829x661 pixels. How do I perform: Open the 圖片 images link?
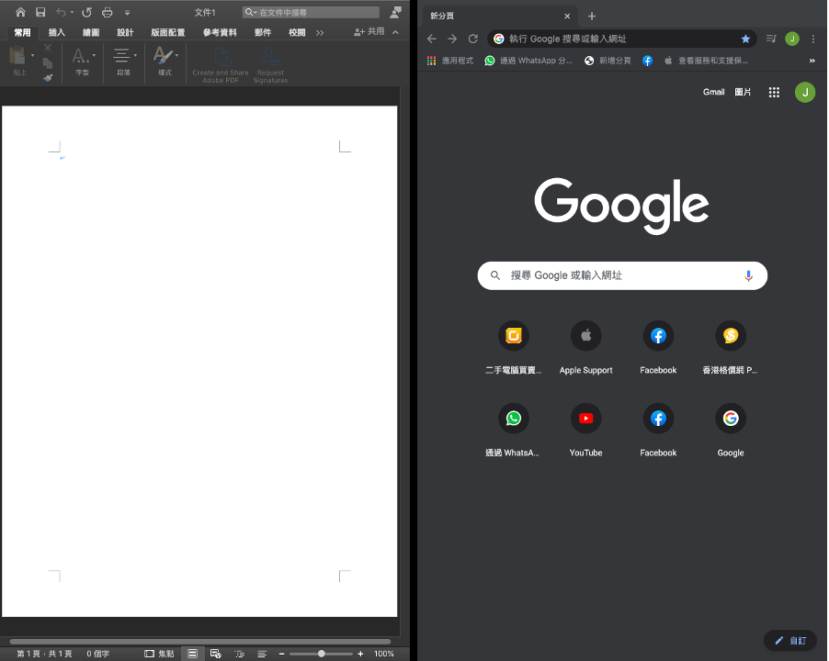coord(743,92)
